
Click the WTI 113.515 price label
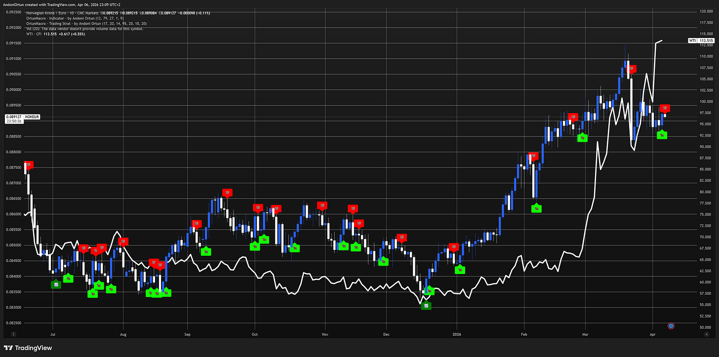(702, 40)
